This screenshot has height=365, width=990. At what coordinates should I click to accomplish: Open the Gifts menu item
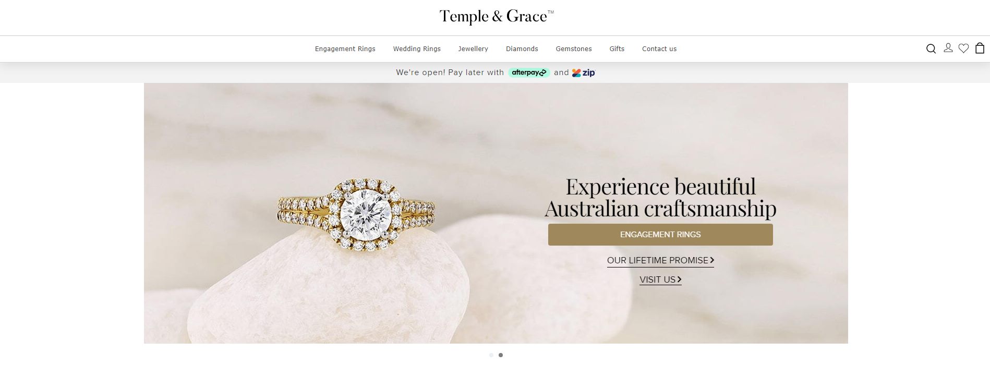click(x=617, y=49)
